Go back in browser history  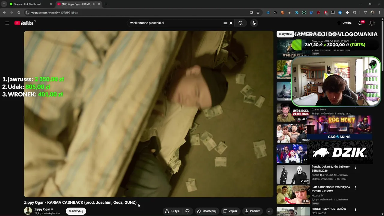click(x=4, y=13)
